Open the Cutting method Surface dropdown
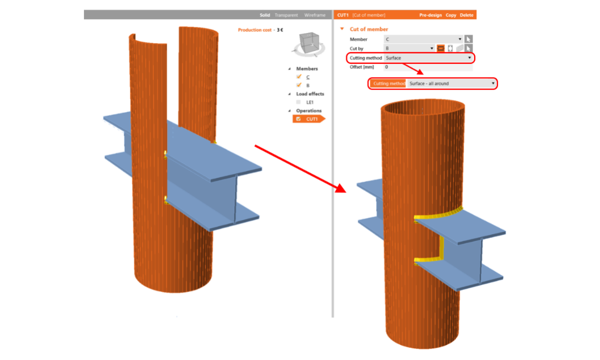The width and height of the screenshot is (600, 360). 428,58
